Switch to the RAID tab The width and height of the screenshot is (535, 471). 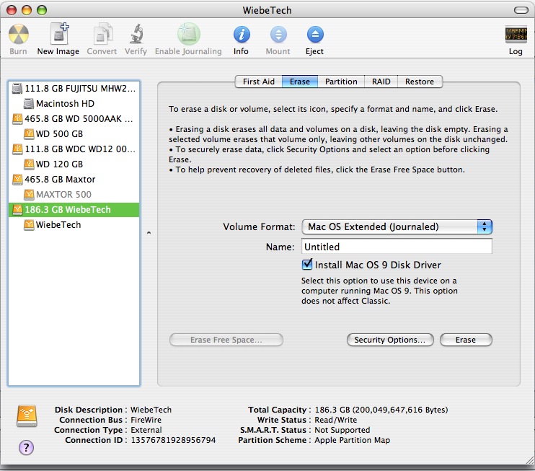pyautogui.click(x=381, y=82)
